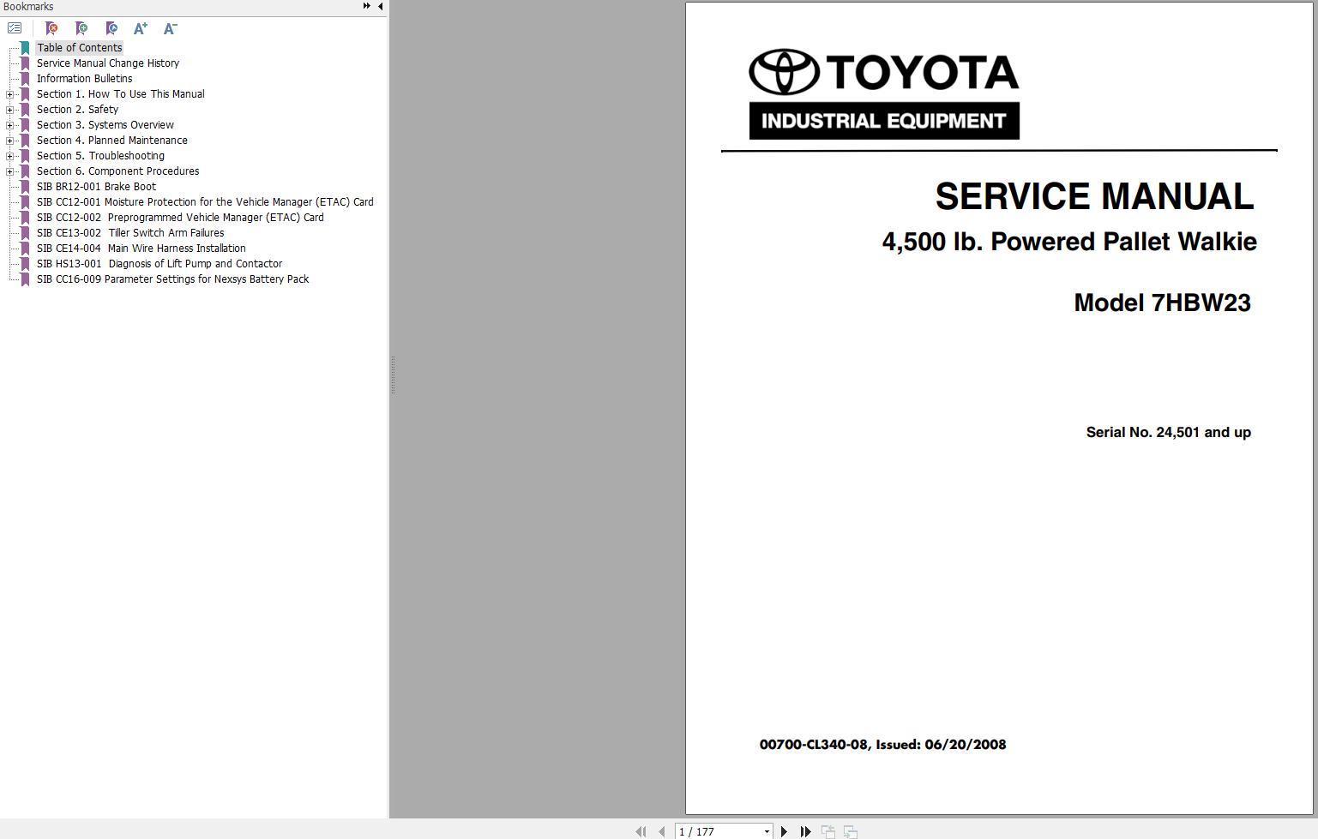Image resolution: width=1318 pixels, height=839 pixels.
Task: Click the double-arrow expand panel button
Action: pos(367,6)
